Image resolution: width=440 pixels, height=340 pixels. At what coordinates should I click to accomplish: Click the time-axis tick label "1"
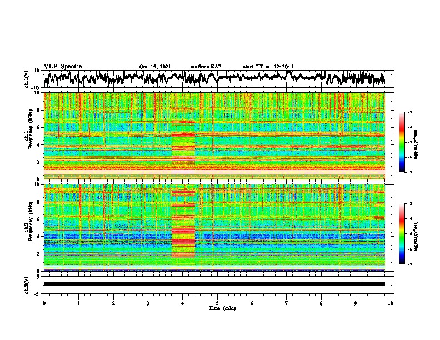tap(78, 303)
